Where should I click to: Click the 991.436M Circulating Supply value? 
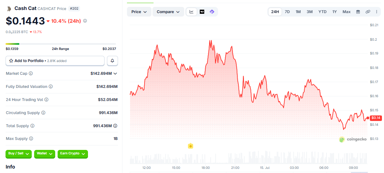[108, 113]
